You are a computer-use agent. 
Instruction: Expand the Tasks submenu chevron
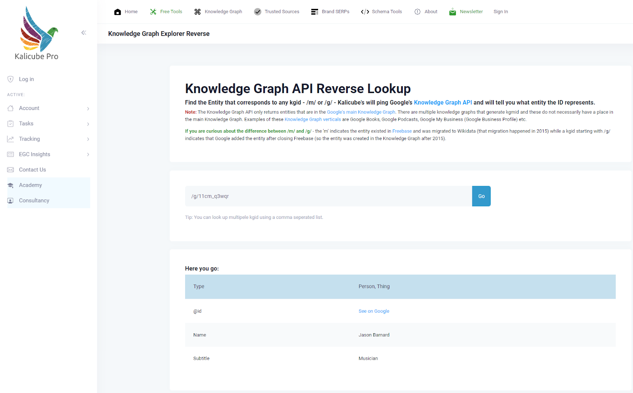[88, 124]
